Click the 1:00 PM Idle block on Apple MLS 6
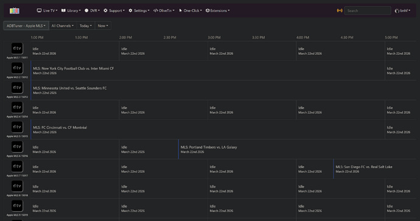Screen dimensions: 420x221 [x=75, y=149]
